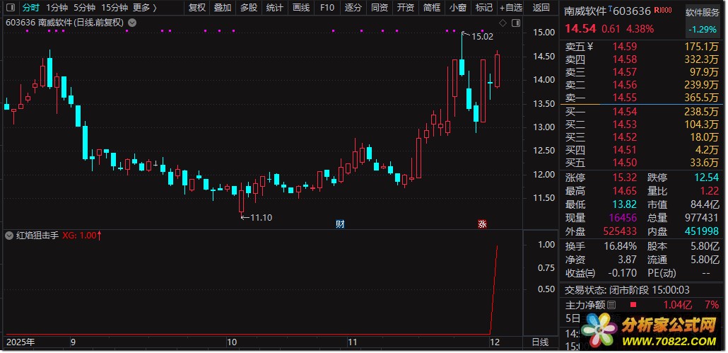Open the 画线 drawing tool
Screen dimensions: 728x353
pyautogui.click(x=301, y=8)
